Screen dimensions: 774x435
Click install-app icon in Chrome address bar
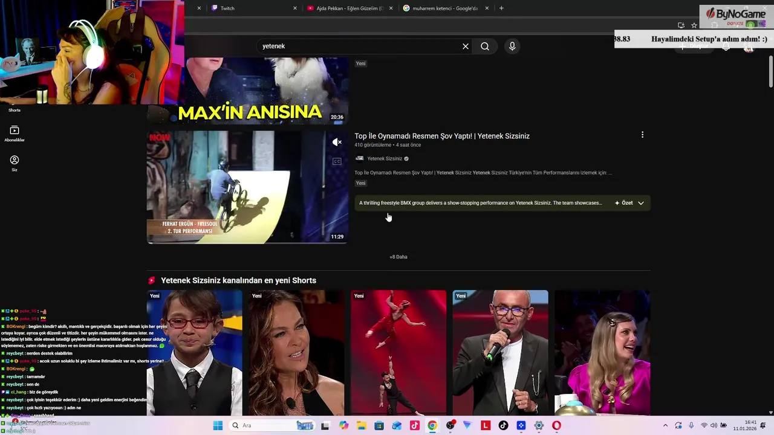click(681, 25)
